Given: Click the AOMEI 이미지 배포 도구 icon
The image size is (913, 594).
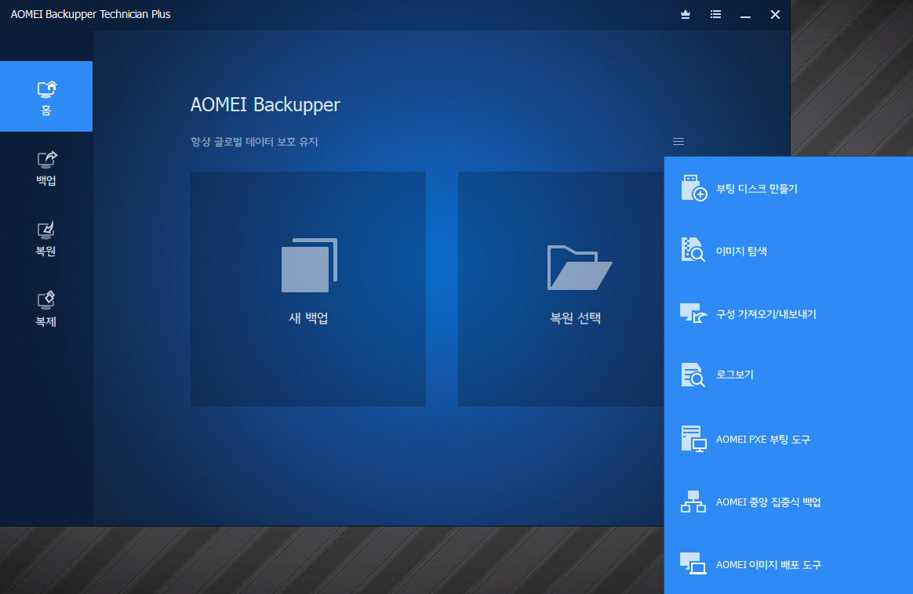Looking at the screenshot, I should point(693,563).
